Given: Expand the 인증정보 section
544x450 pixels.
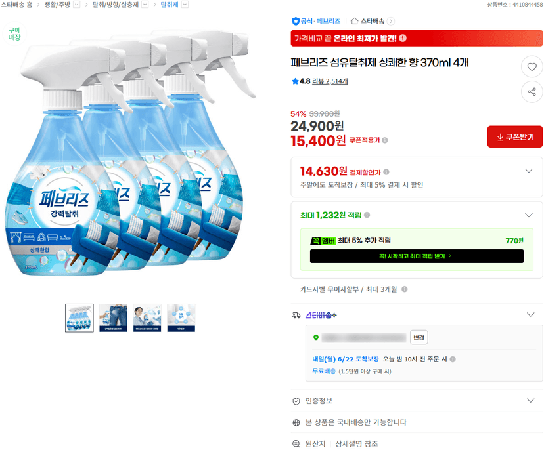Looking at the screenshot, I should [530, 401].
